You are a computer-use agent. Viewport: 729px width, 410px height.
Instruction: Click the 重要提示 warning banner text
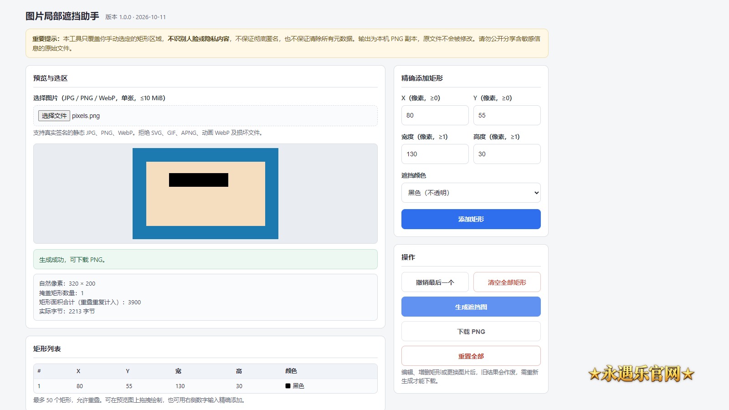[287, 43]
